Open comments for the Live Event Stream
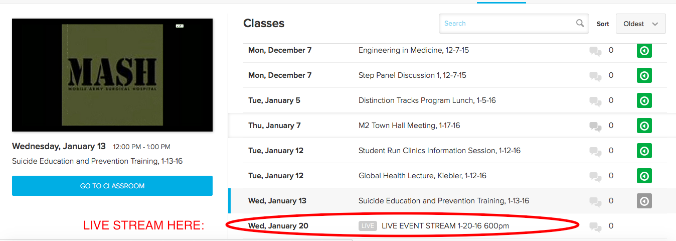The width and height of the screenshot is (676, 241). pos(596,226)
